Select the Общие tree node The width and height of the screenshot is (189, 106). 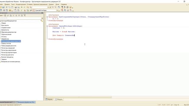click(4, 23)
